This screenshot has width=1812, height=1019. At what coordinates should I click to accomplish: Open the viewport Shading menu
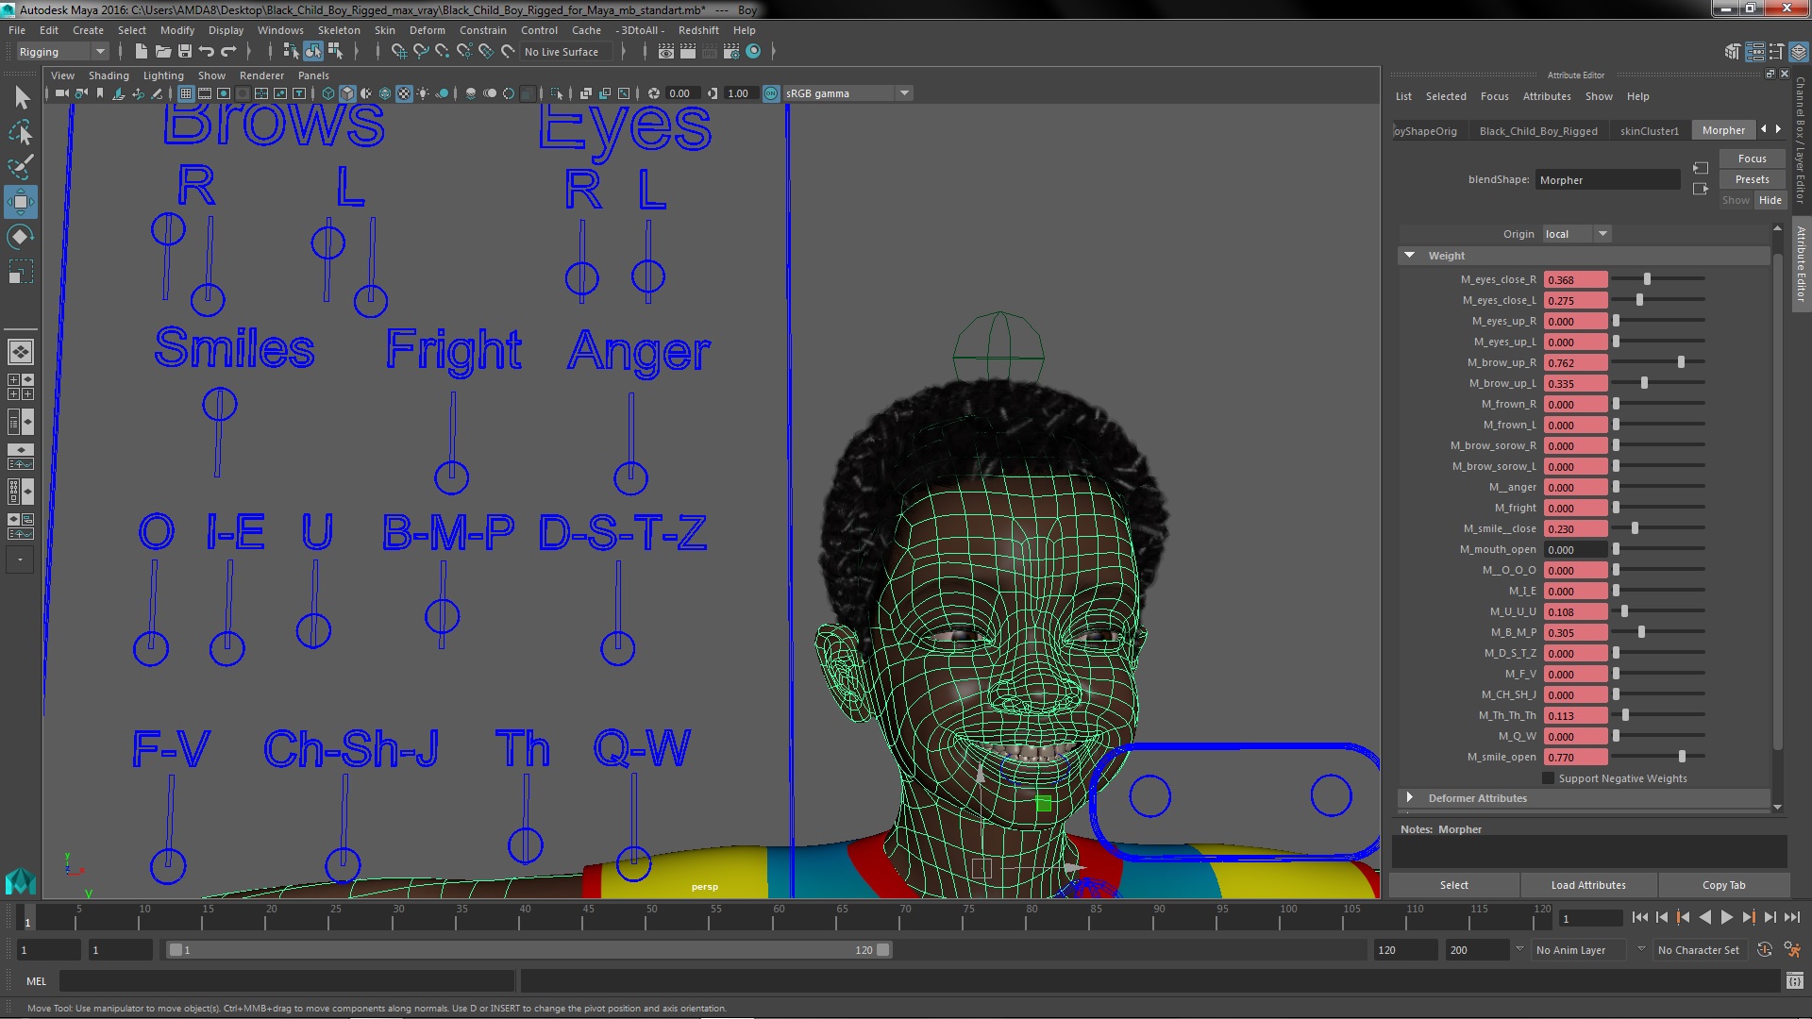pyautogui.click(x=109, y=75)
